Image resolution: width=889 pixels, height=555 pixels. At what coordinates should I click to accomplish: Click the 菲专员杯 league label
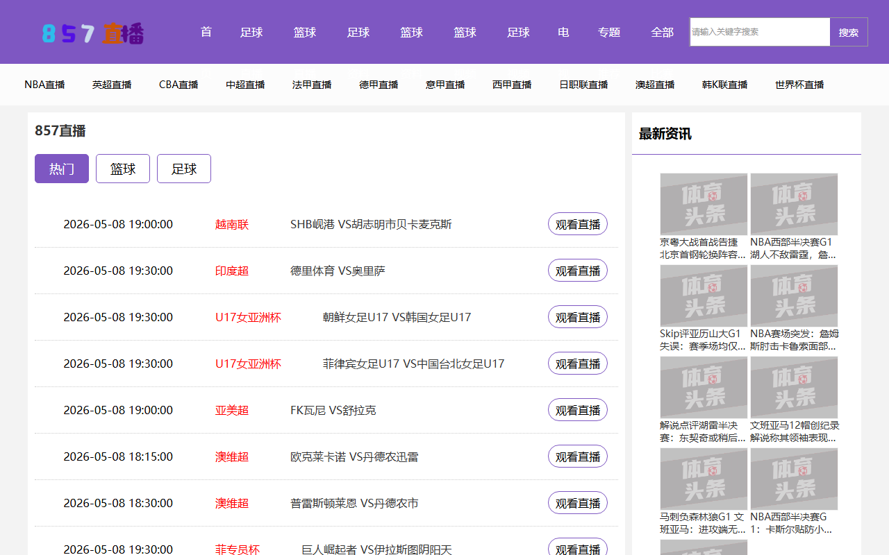click(238, 549)
